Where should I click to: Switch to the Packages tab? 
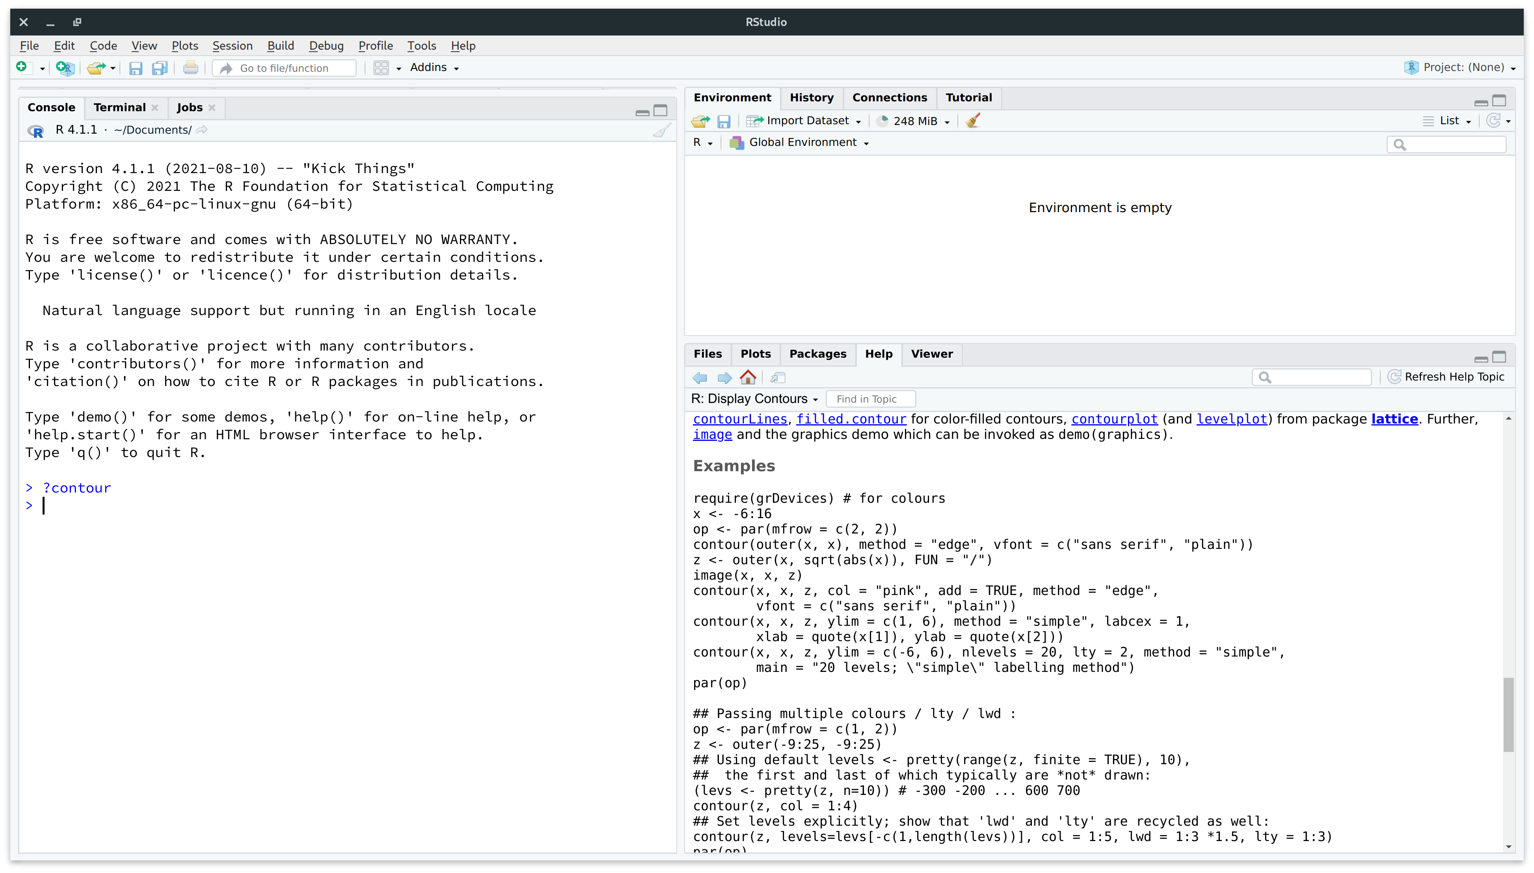tap(817, 354)
